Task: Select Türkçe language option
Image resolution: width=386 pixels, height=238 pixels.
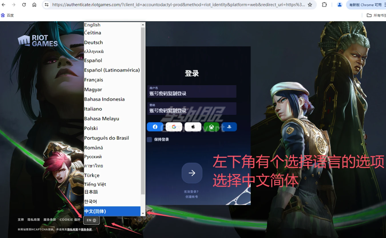Action: (112, 176)
